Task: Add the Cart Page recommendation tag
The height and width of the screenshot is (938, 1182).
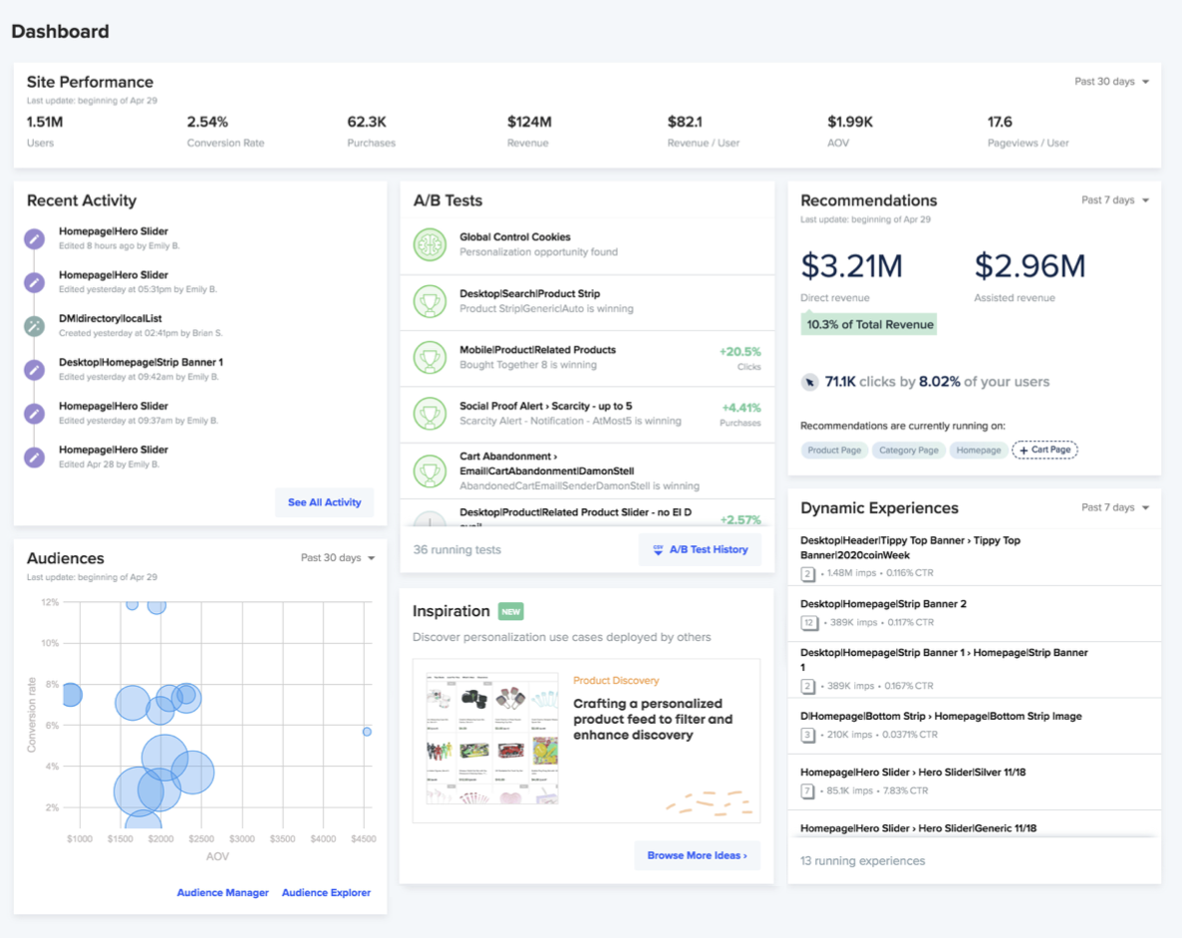Action: click(x=1044, y=451)
